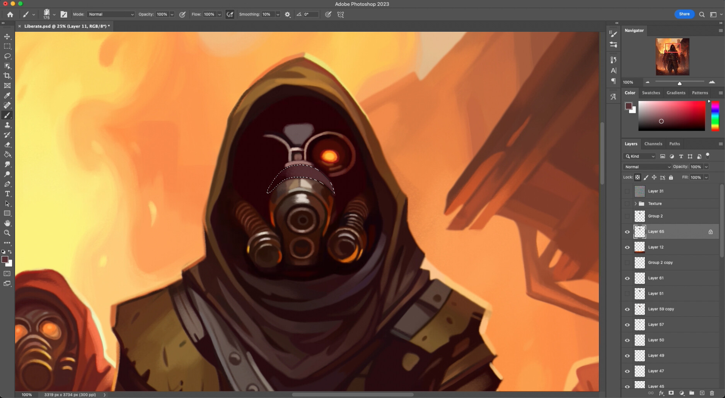Show Layer 31 visibility toggle
Image resolution: width=725 pixels, height=398 pixels.
(627, 191)
